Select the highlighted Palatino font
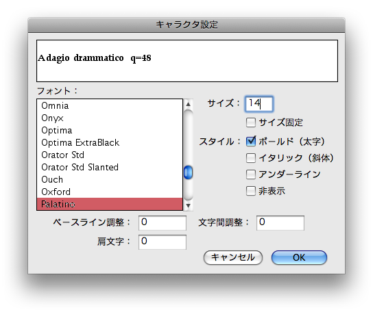 110,204
